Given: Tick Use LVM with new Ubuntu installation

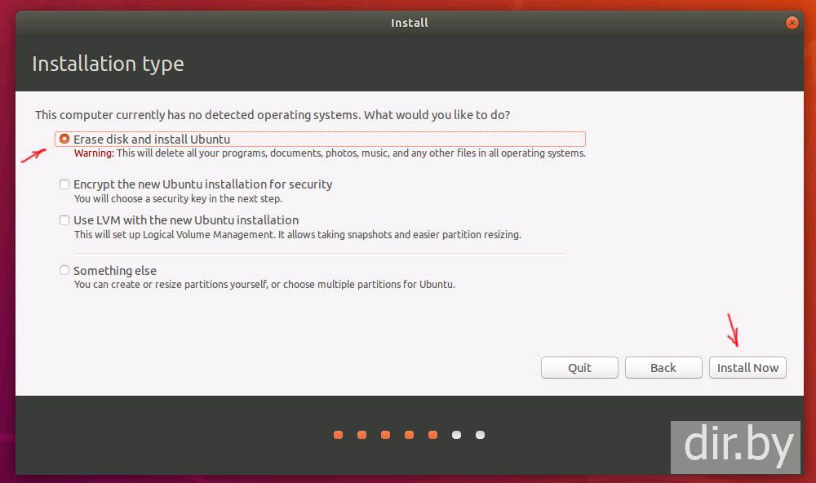Looking at the screenshot, I should point(64,220).
